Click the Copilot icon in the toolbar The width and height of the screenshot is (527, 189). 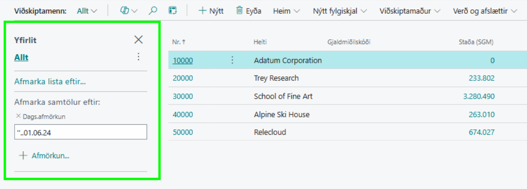tap(125, 10)
